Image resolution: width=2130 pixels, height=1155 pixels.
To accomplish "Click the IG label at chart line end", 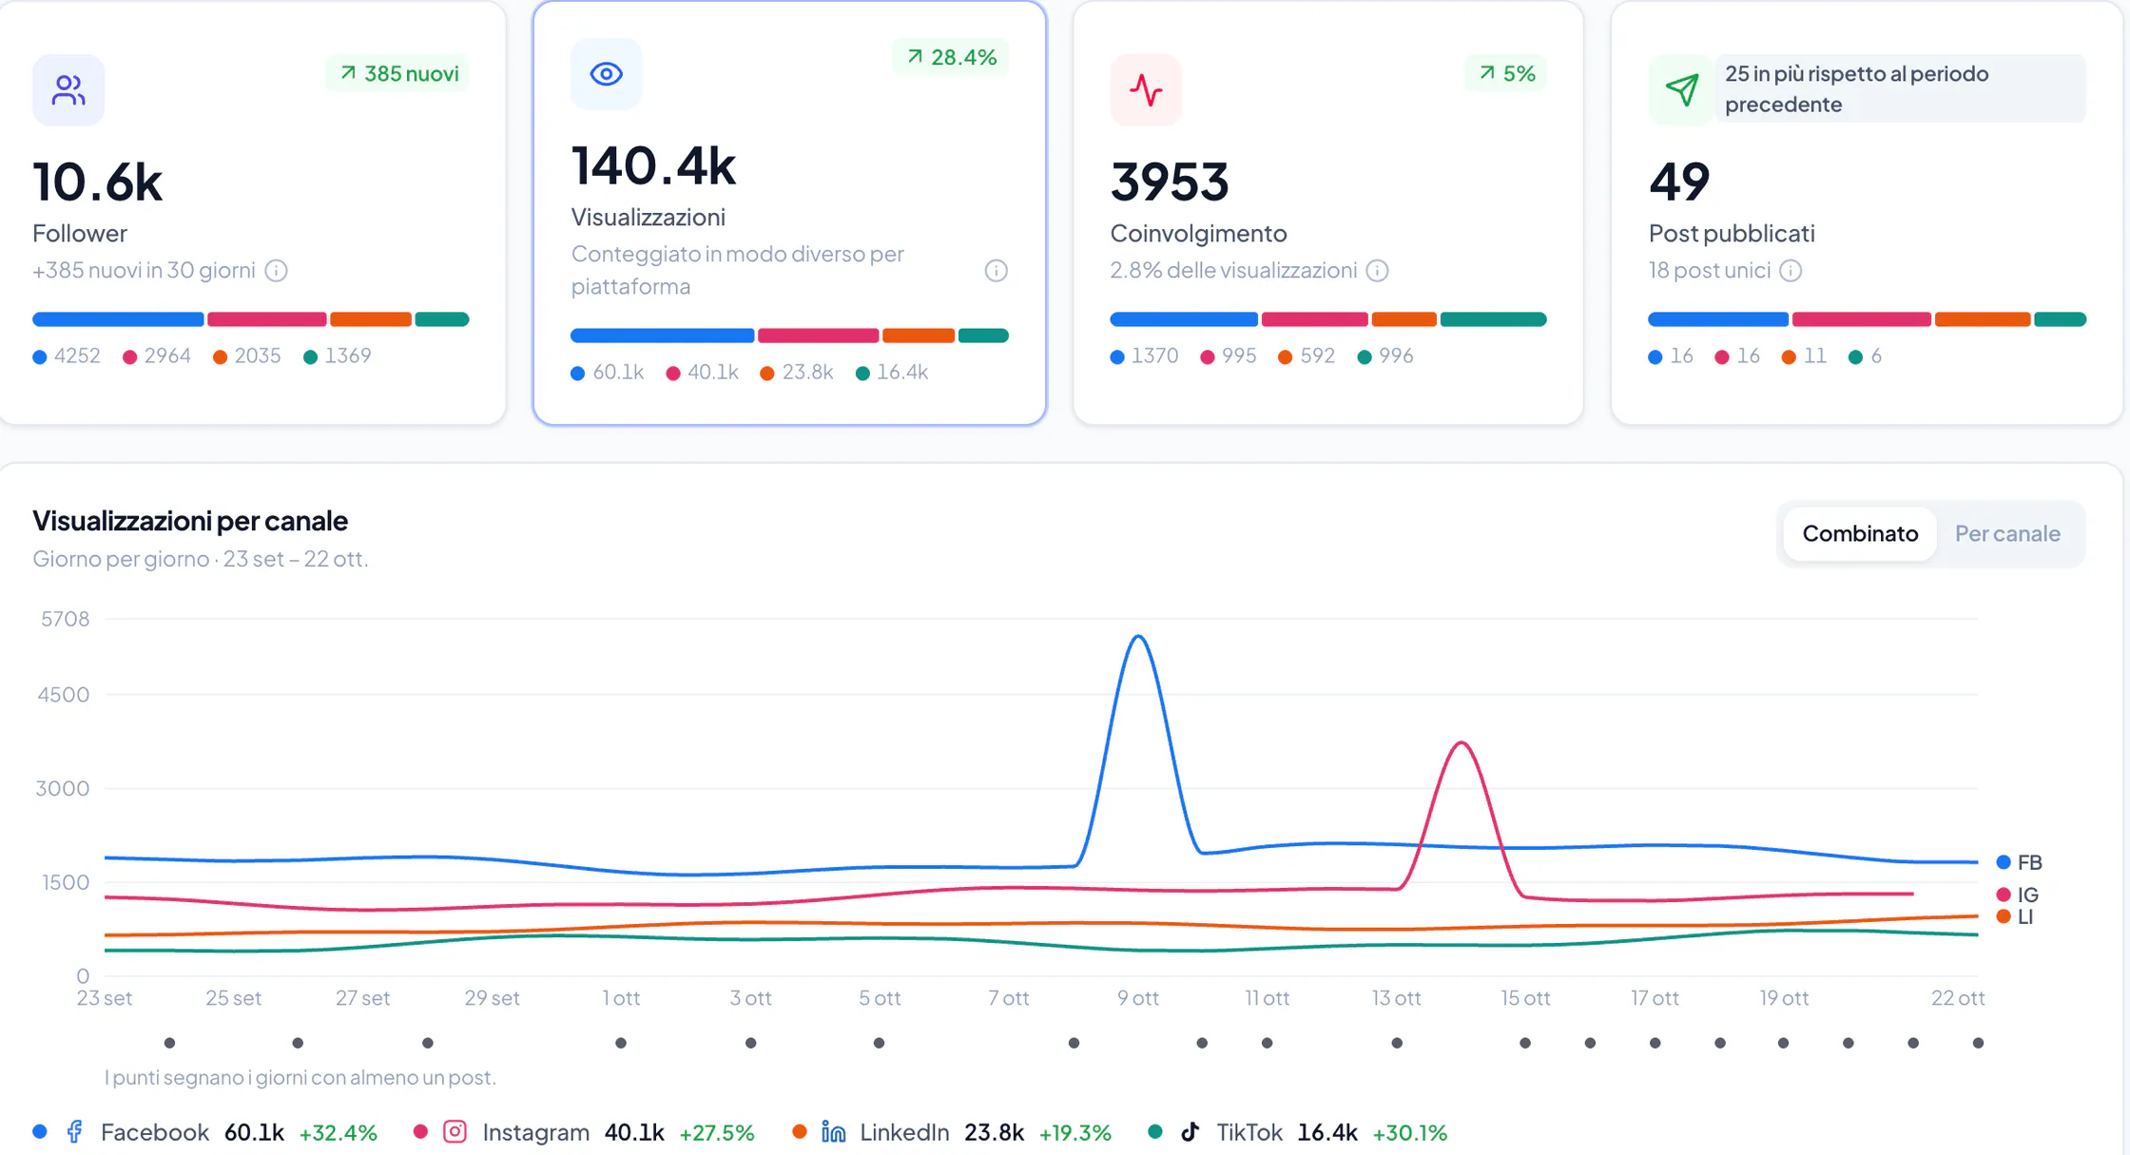I will tap(2019, 895).
